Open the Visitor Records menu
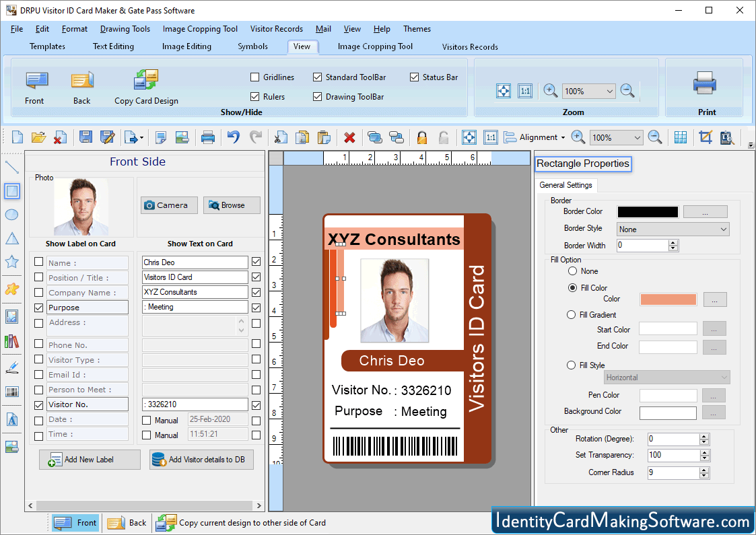This screenshot has height=535, width=756. (276, 29)
